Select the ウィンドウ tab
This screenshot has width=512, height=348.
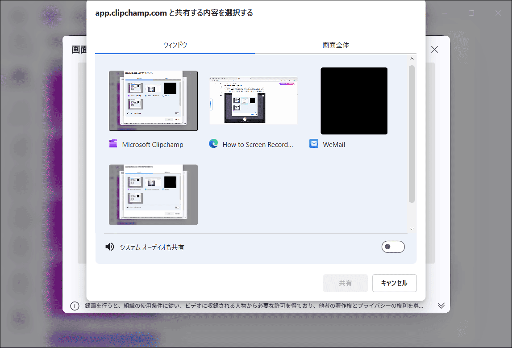pyautogui.click(x=174, y=45)
